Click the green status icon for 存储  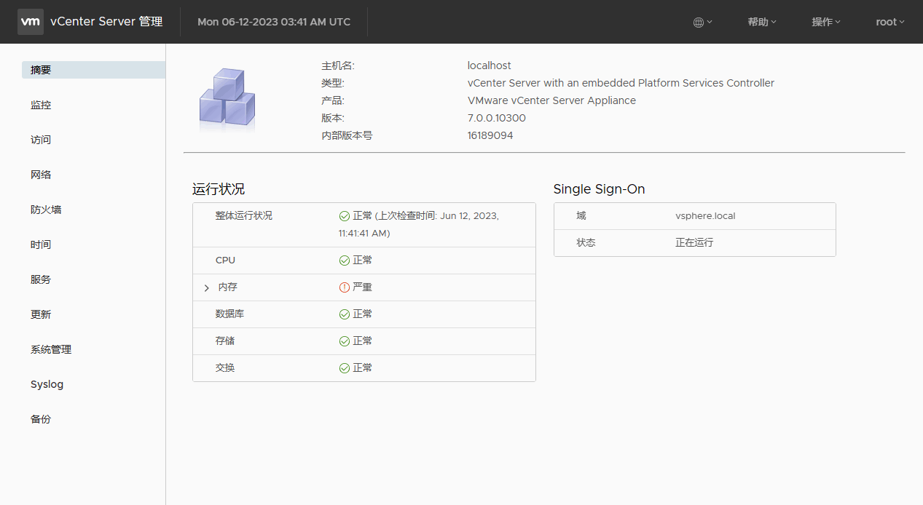345,341
